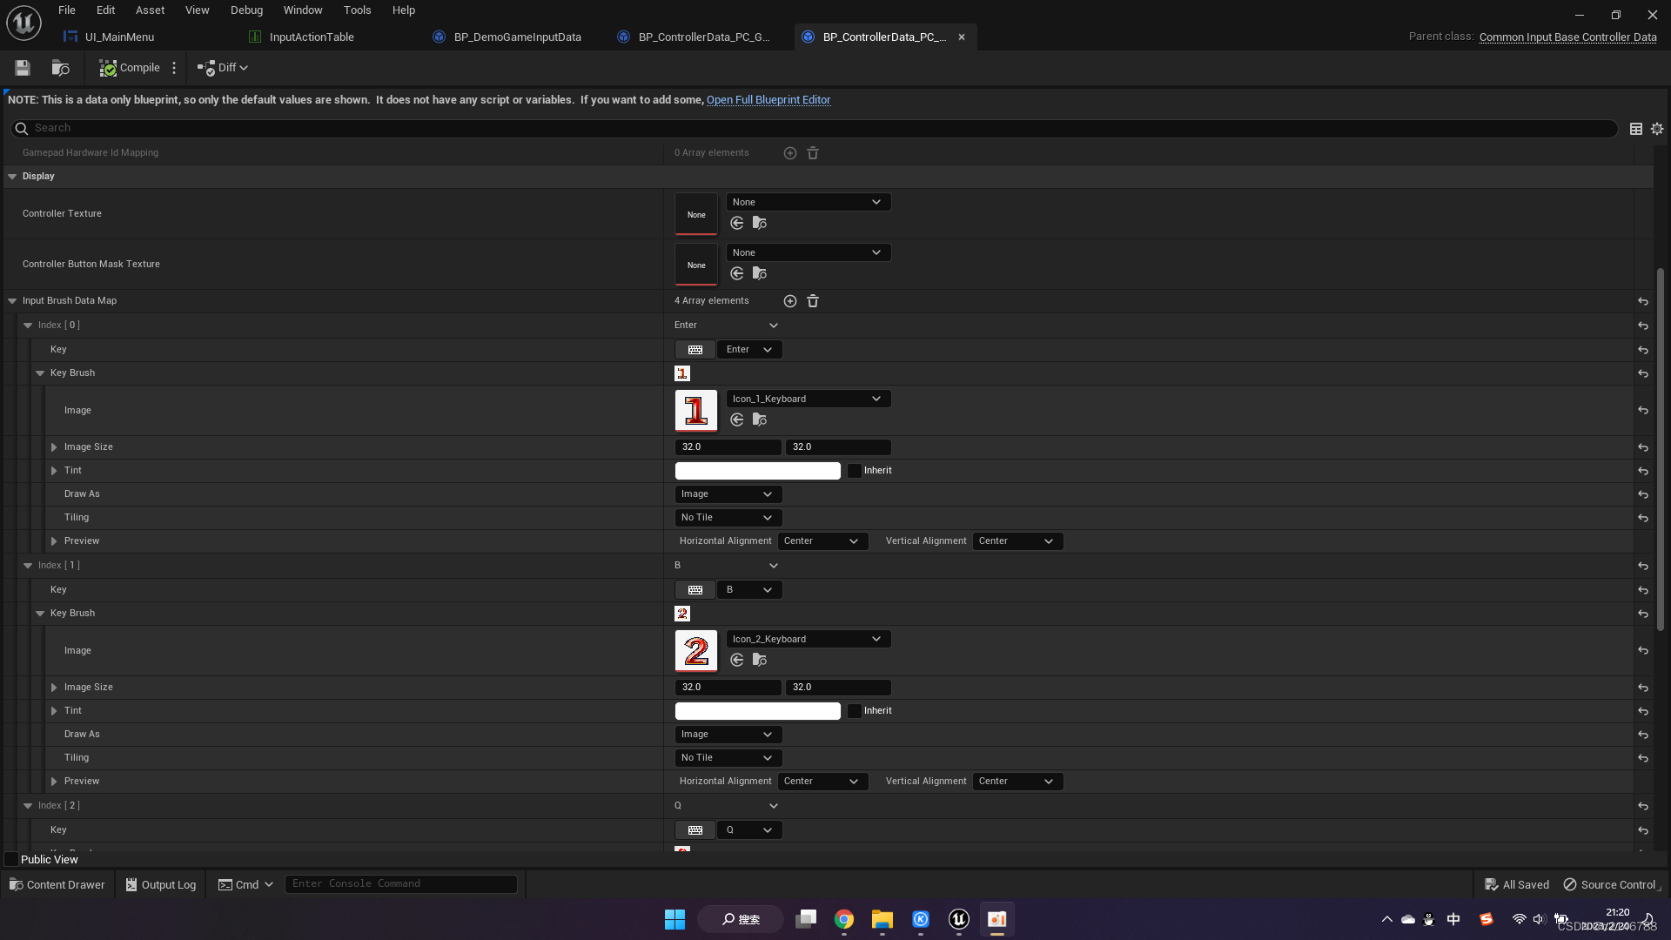Image resolution: width=1671 pixels, height=940 pixels.
Task: Click the Open Full Blueprint Editor link
Action: (x=768, y=100)
